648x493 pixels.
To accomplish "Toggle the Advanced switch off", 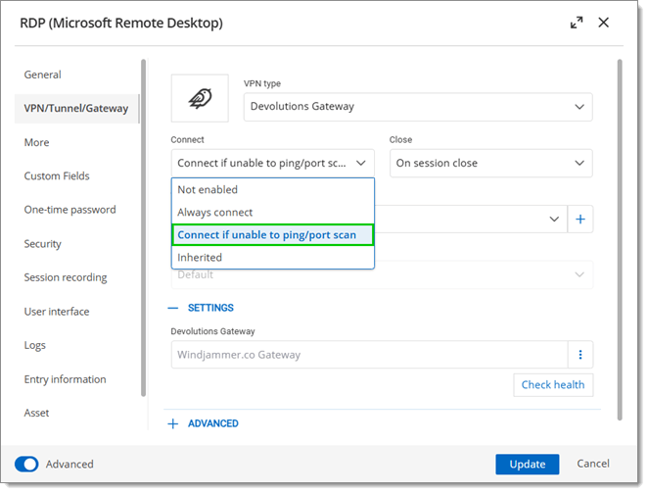I will [x=26, y=464].
